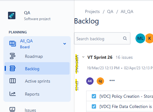The image size is (153, 112).
Task: Filter by ML user avatar
Action: pyautogui.click(x=140, y=38)
